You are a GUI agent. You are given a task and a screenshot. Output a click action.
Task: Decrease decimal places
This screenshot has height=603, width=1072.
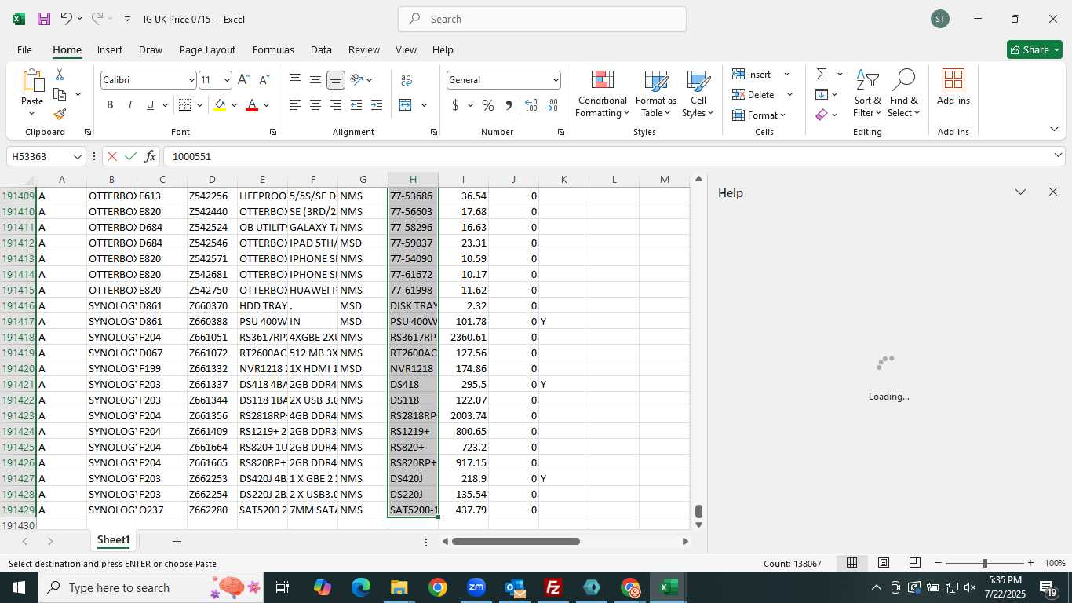pyautogui.click(x=552, y=105)
